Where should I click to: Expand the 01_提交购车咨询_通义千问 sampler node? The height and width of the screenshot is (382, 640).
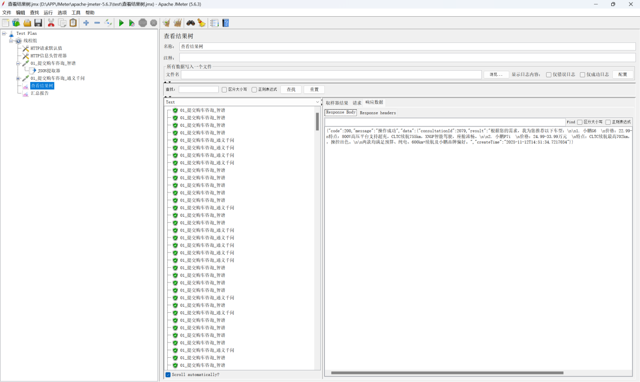(x=18, y=78)
